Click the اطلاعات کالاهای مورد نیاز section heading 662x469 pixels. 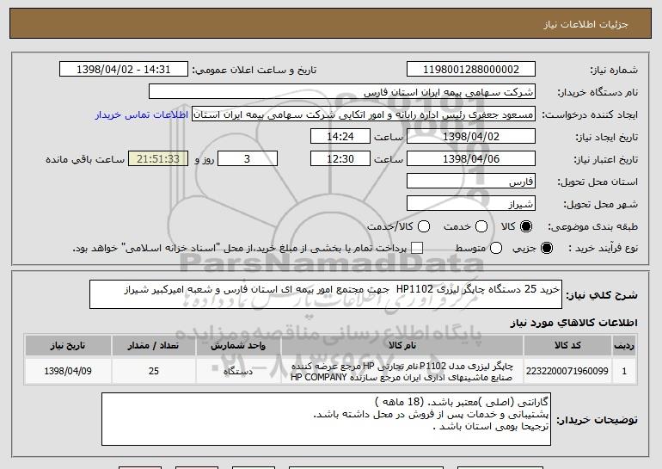(x=573, y=323)
